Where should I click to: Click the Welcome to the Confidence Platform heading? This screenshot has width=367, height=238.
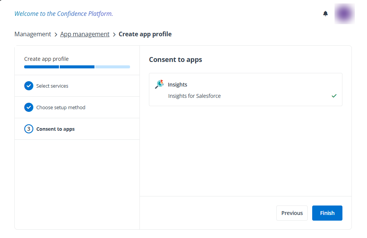[x=63, y=13]
